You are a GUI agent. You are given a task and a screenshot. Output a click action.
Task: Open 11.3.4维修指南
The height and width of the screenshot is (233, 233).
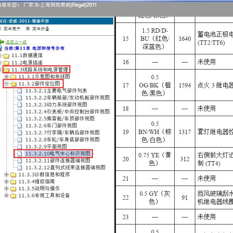coord(37,181)
